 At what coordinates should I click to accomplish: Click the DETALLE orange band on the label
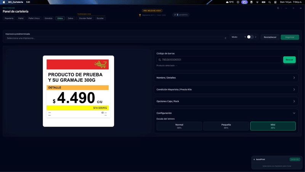click(77, 88)
